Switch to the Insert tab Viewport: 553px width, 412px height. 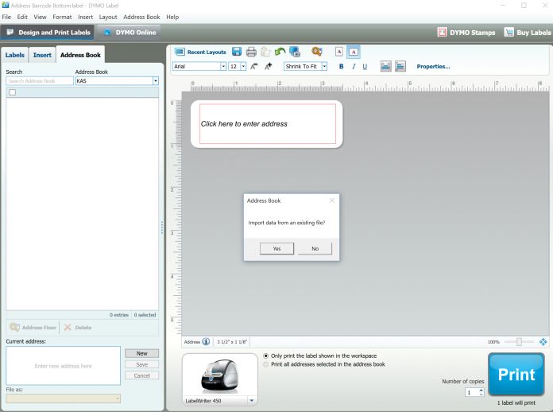pyautogui.click(x=42, y=55)
